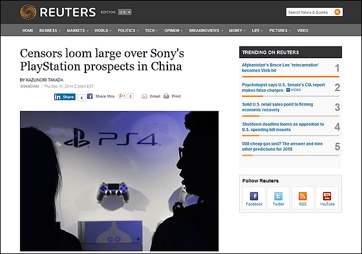This screenshot has height=254, width=362.
Task: Click in the Search News & Quotes field
Action: coord(310,12)
